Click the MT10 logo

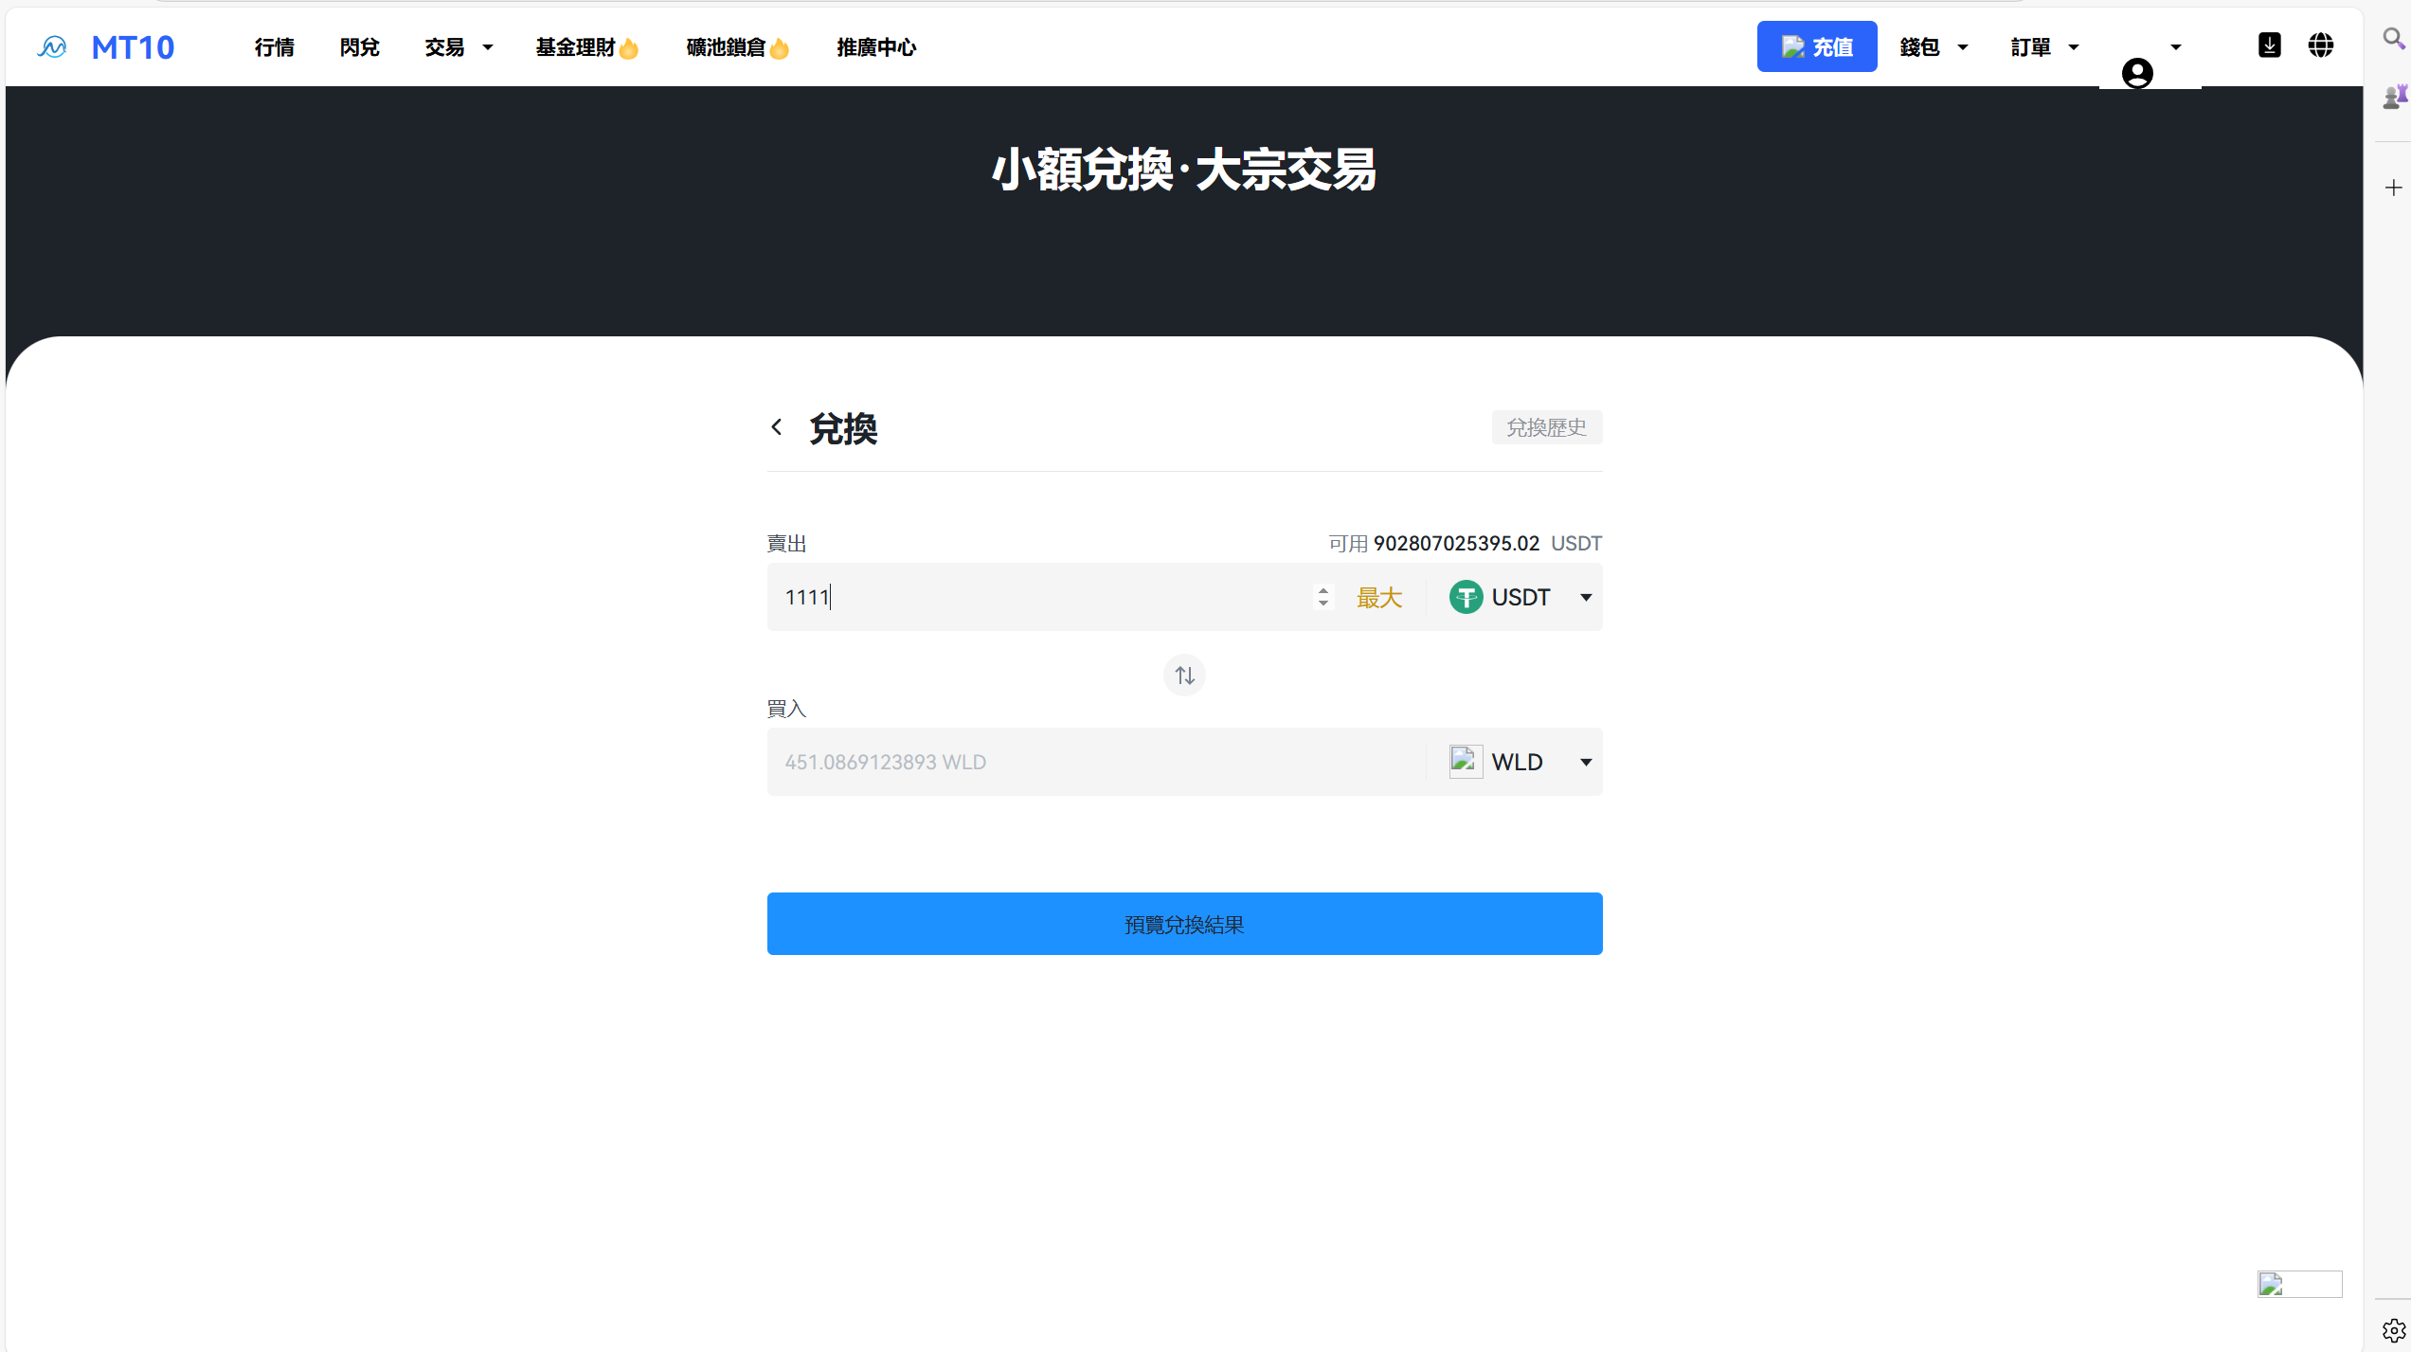point(106,45)
